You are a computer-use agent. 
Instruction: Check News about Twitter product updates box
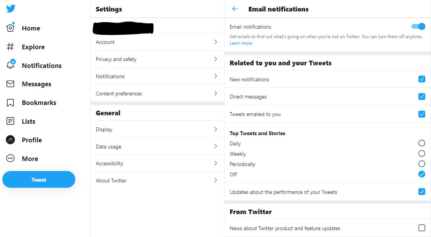click(421, 228)
